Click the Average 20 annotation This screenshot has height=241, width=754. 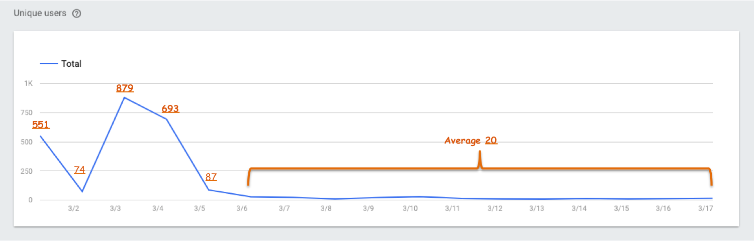471,141
